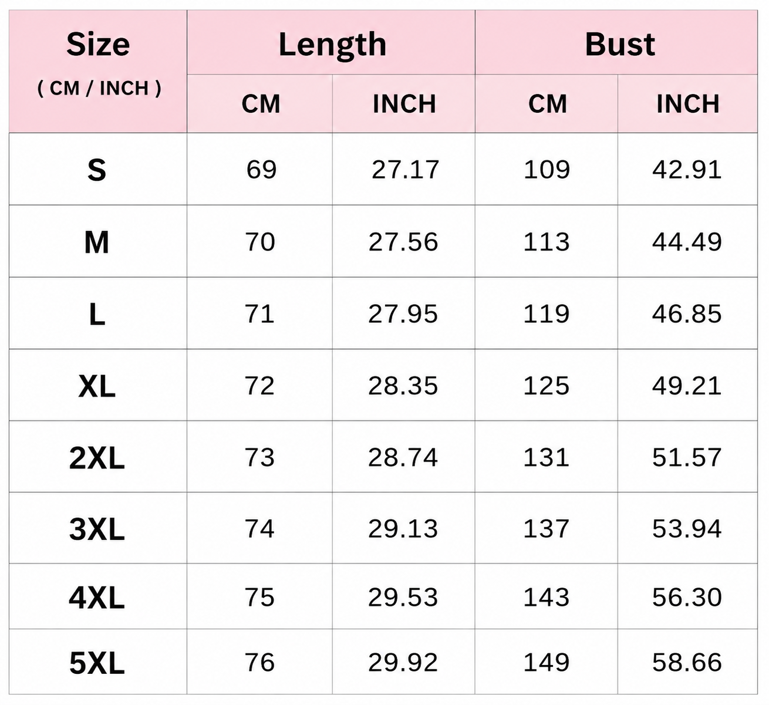The image size is (769, 705).
Task: Click the M size row label
Action: [x=97, y=242]
